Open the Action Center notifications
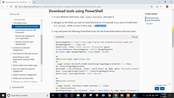 pos(170,96)
